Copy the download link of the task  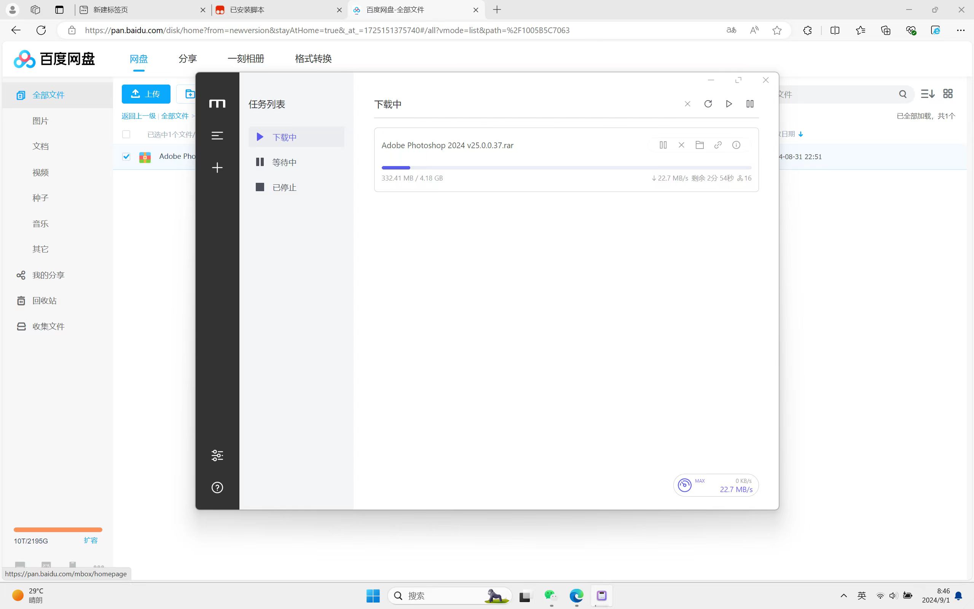click(x=719, y=145)
